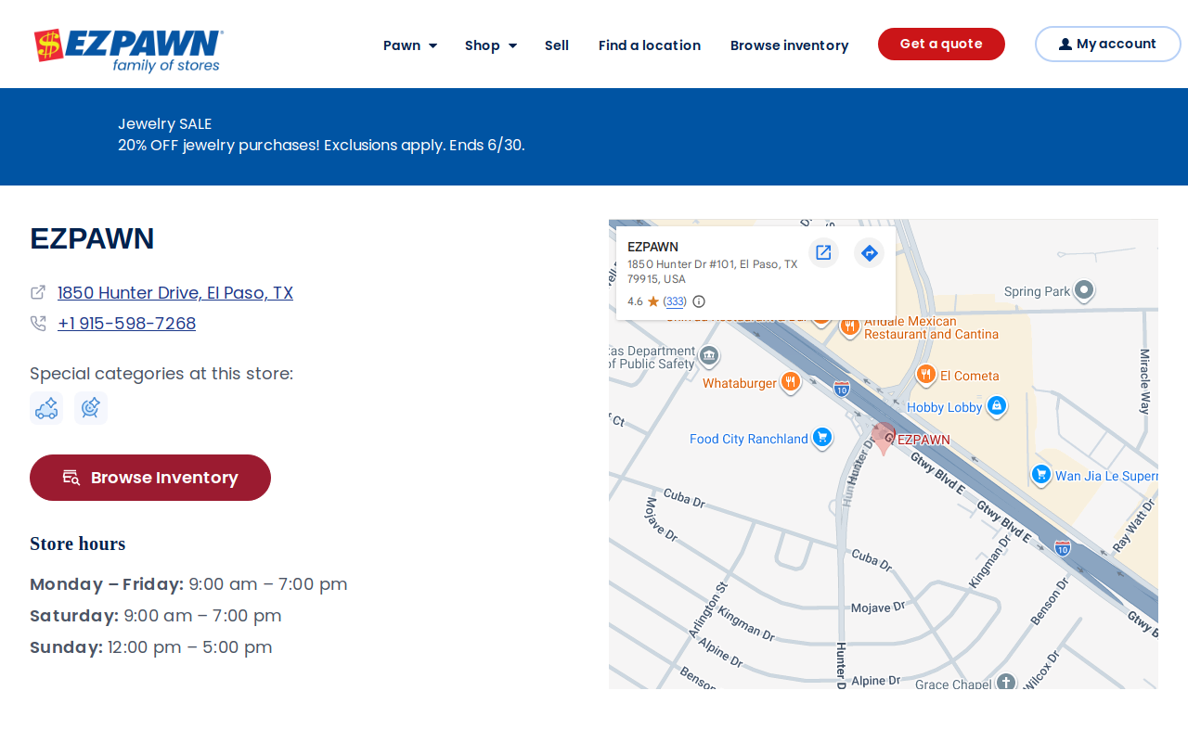Click the Store hours heading

click(77, 544)
